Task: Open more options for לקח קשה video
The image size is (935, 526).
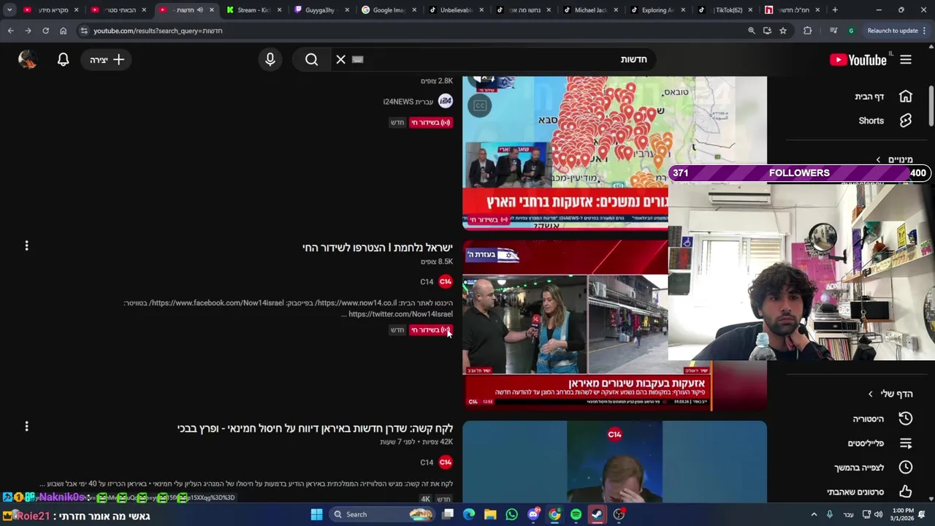Action: click(27, 426)
